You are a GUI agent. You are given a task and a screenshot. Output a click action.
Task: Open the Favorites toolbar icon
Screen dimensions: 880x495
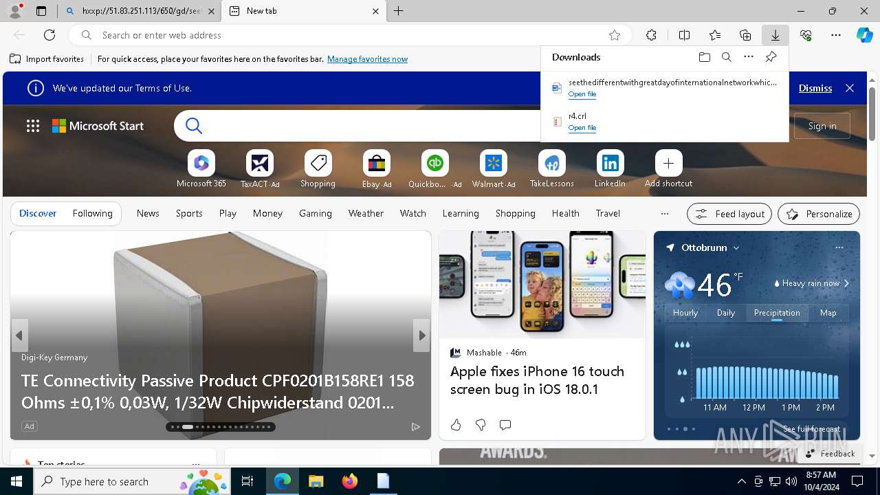[x=715, y=35]
